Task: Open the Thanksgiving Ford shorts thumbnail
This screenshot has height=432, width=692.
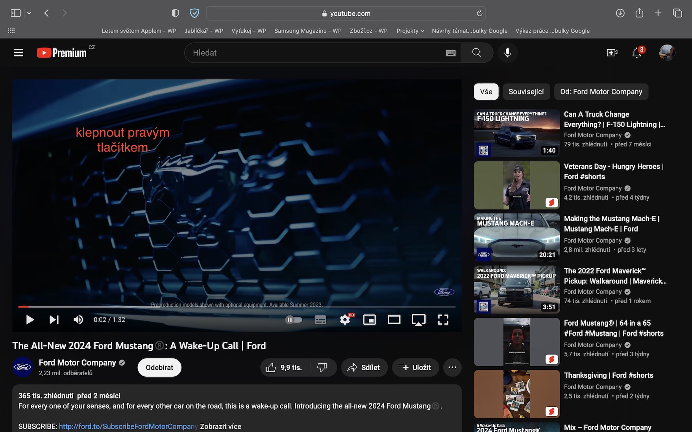Action: pyautogui.click(x=517, y=394)
